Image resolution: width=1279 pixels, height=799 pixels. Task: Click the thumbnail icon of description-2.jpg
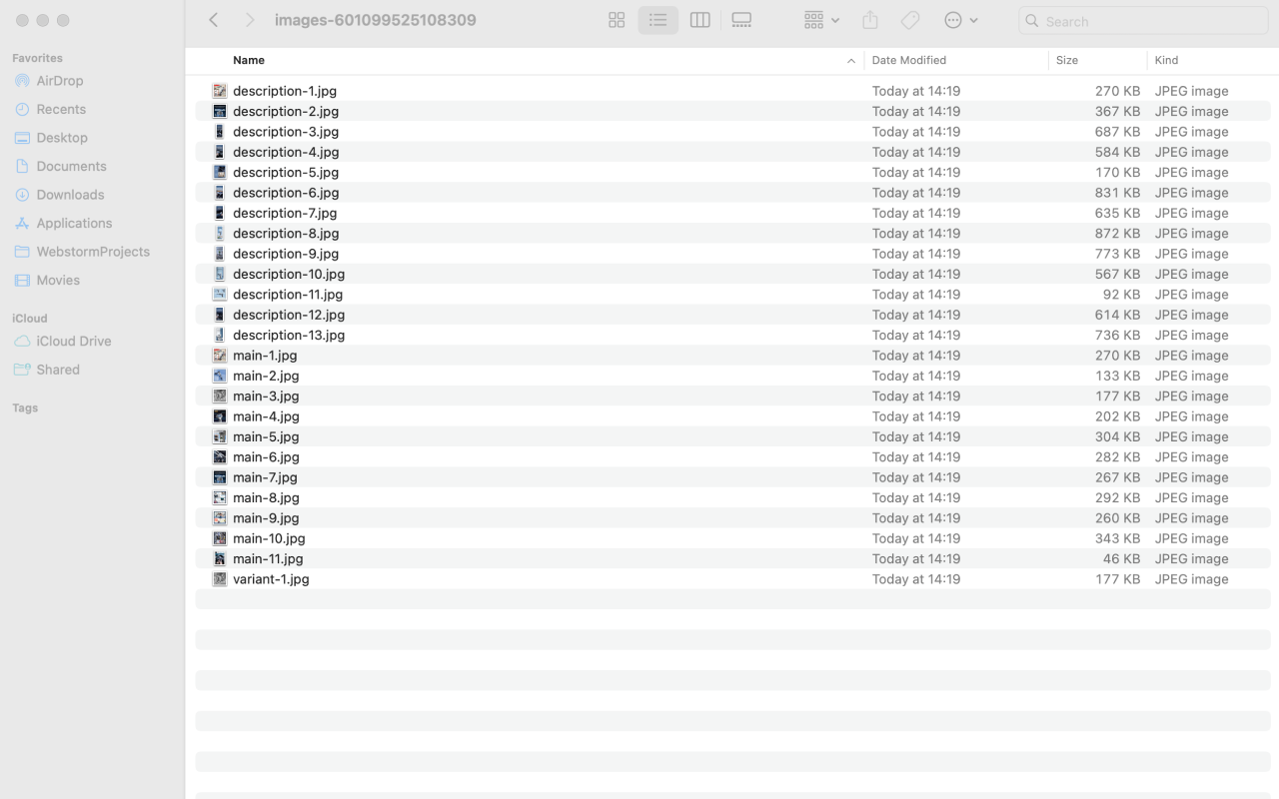pyautogui.click(x=220, y=111)
